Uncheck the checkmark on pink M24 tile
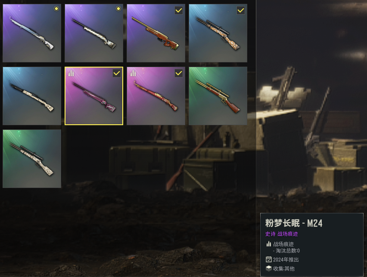 pyautogui.click(x=117, y=73)
